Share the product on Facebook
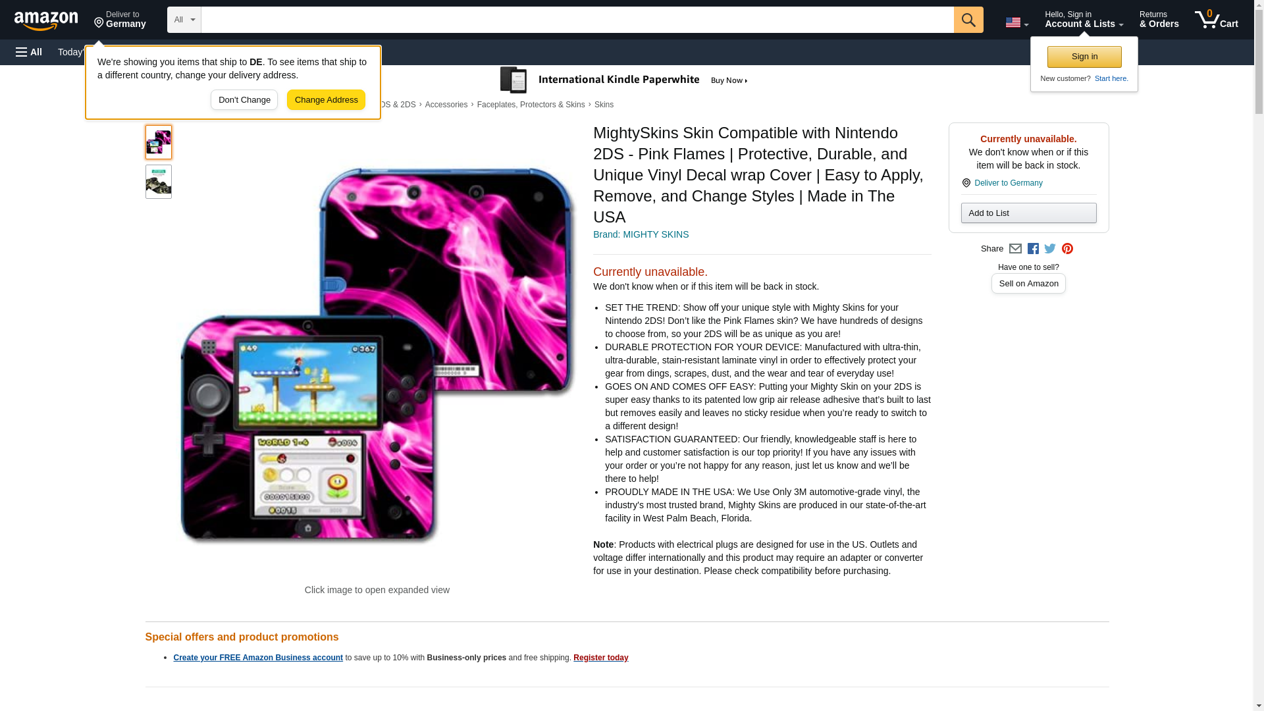Image resolution: width=1264 pixels, height=711 pixels. (x=1033, y=249)
